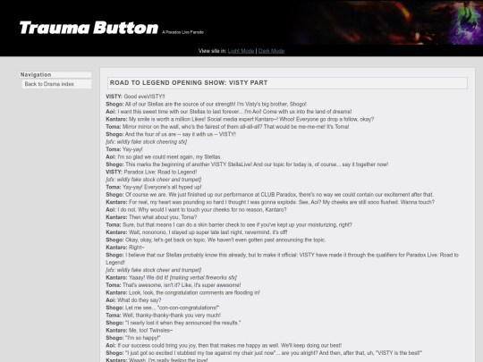Screen dimensions: 483x362
Task: Click Shogo's line 'All of our Stellas are the source'
Action: (x=206, y=104)
